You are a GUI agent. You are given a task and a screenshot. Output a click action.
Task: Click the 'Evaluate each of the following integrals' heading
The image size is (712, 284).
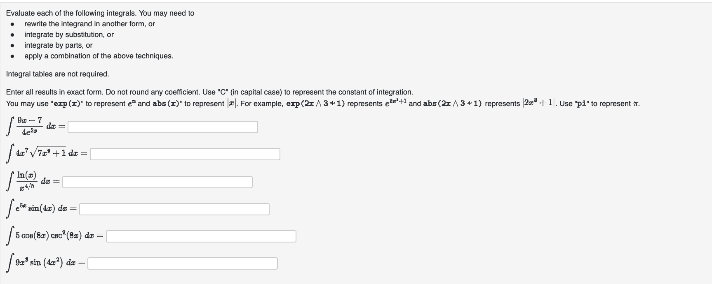point(100,13)
